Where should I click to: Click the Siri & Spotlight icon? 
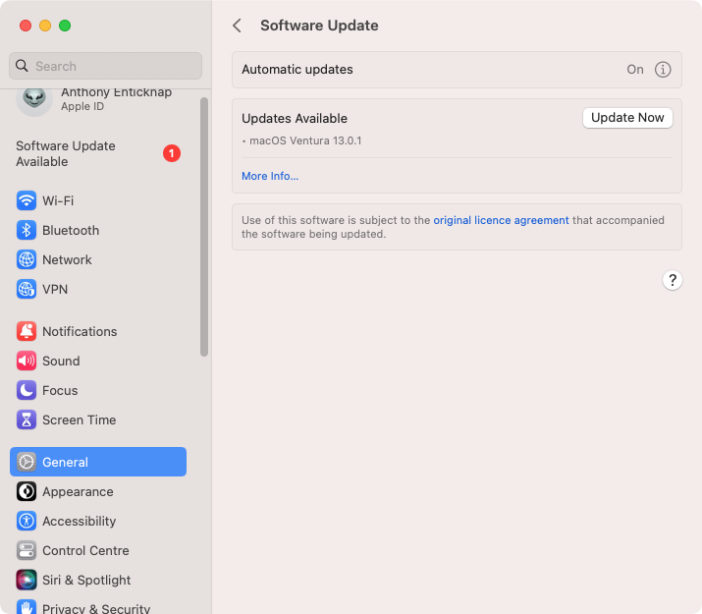click(27, 580)
